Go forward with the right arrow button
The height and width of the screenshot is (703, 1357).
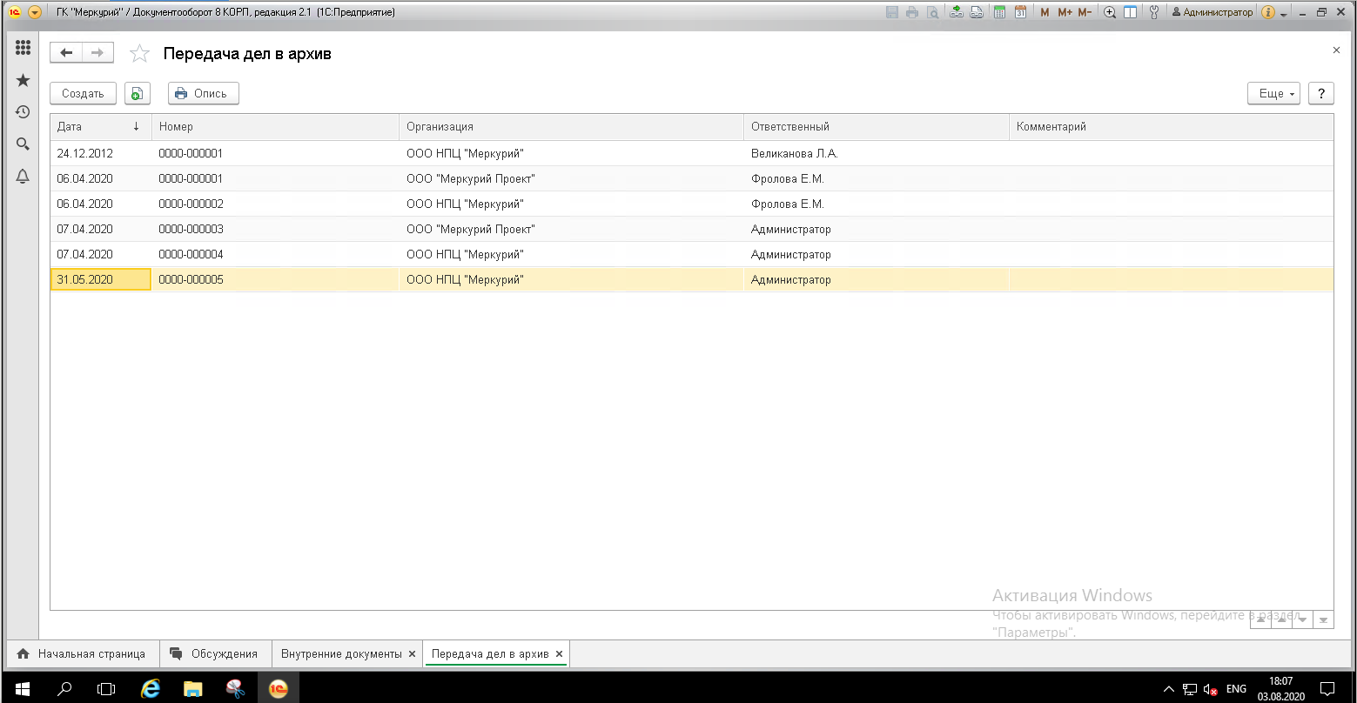(x=97, y=53)
